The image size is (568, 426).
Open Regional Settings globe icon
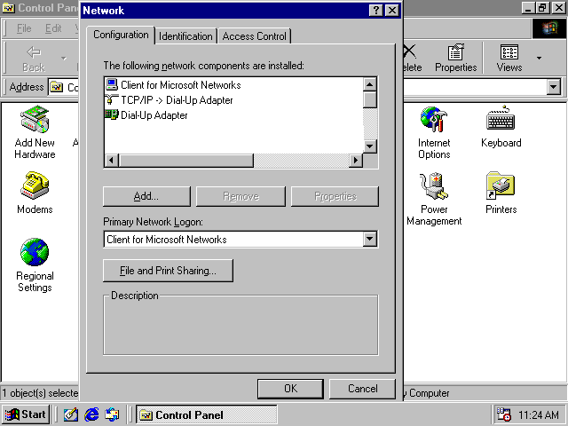(35, 264)
